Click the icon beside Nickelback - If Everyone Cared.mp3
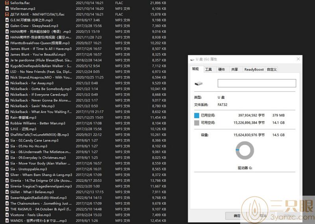Image resolution: width=315 pixels, height=224 pixels. click(7, 94)
